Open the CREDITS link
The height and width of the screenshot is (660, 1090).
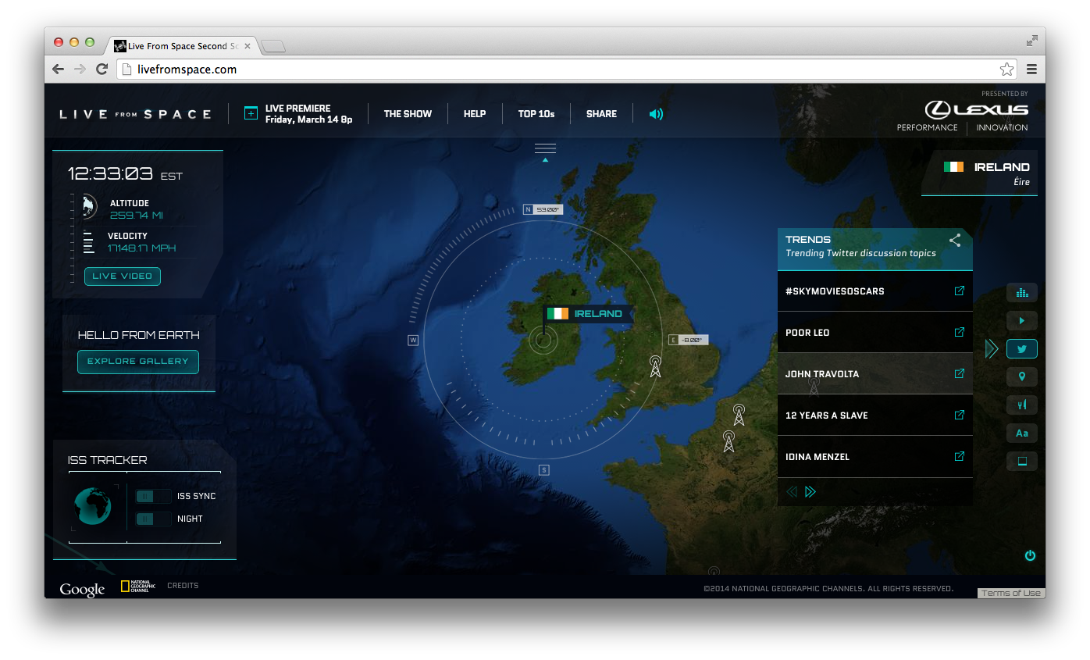(x=183, y=586)
